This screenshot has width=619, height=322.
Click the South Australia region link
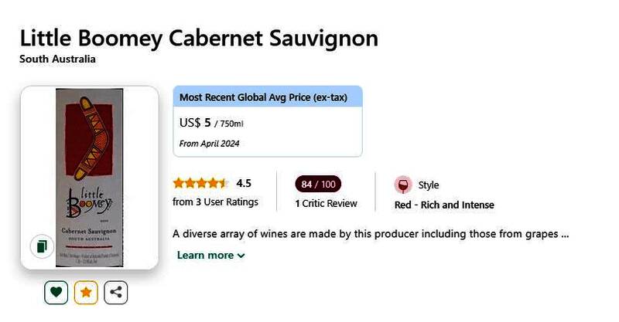tap(57, 59)
